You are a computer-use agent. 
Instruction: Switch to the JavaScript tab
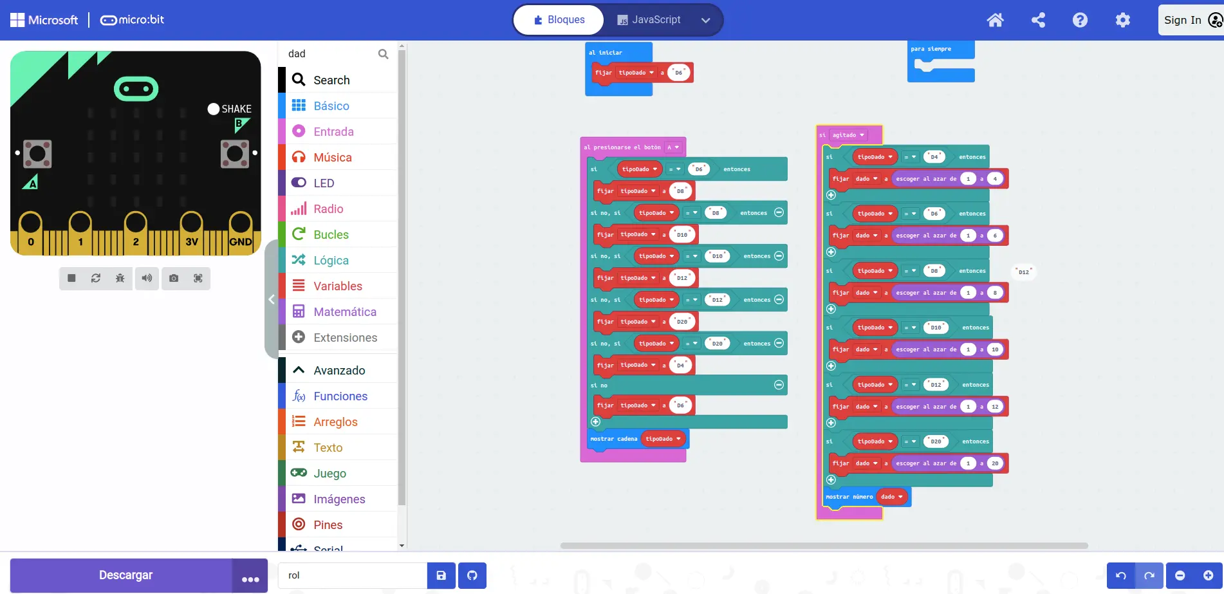pos(649,20)
